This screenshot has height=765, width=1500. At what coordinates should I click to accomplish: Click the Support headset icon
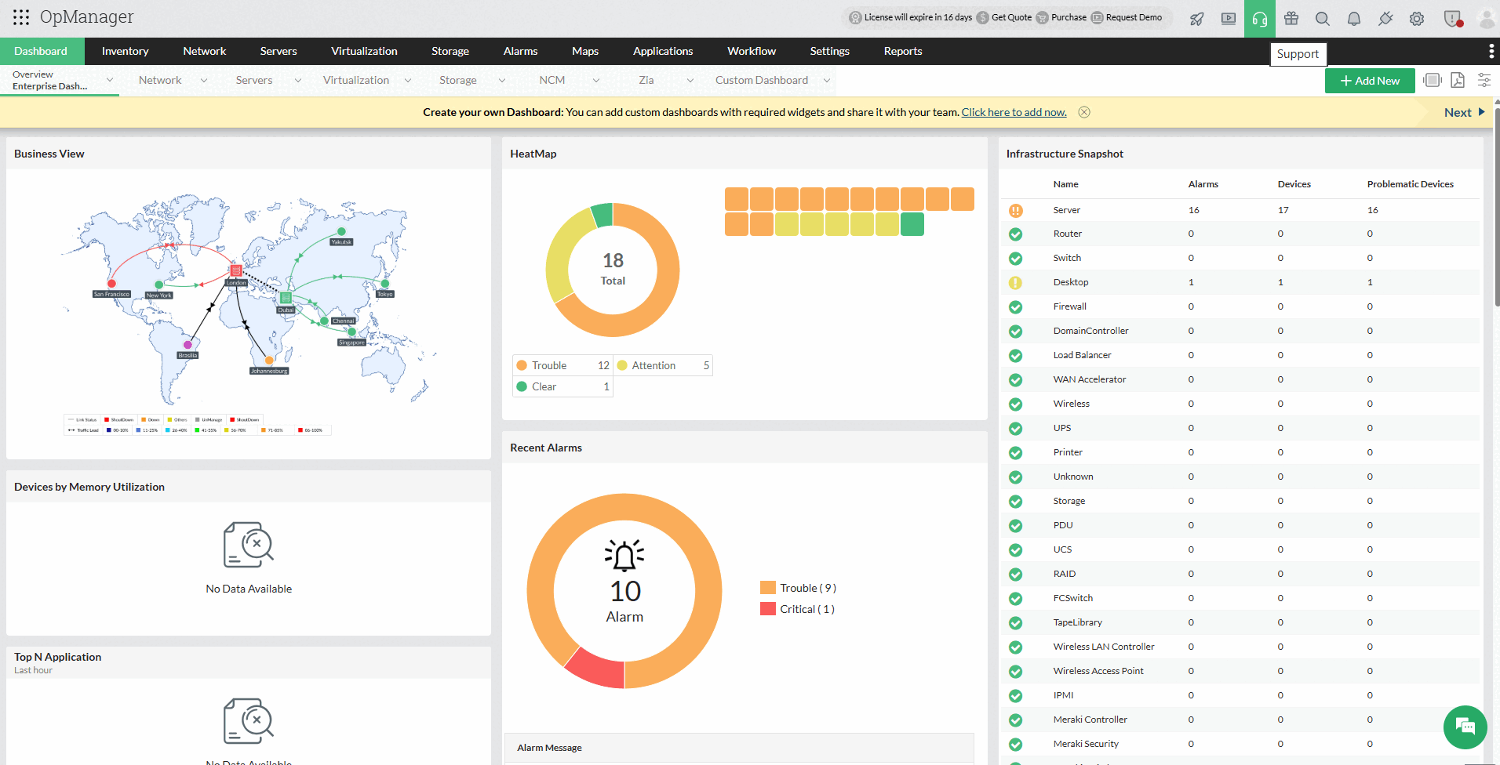point(1259,19)
